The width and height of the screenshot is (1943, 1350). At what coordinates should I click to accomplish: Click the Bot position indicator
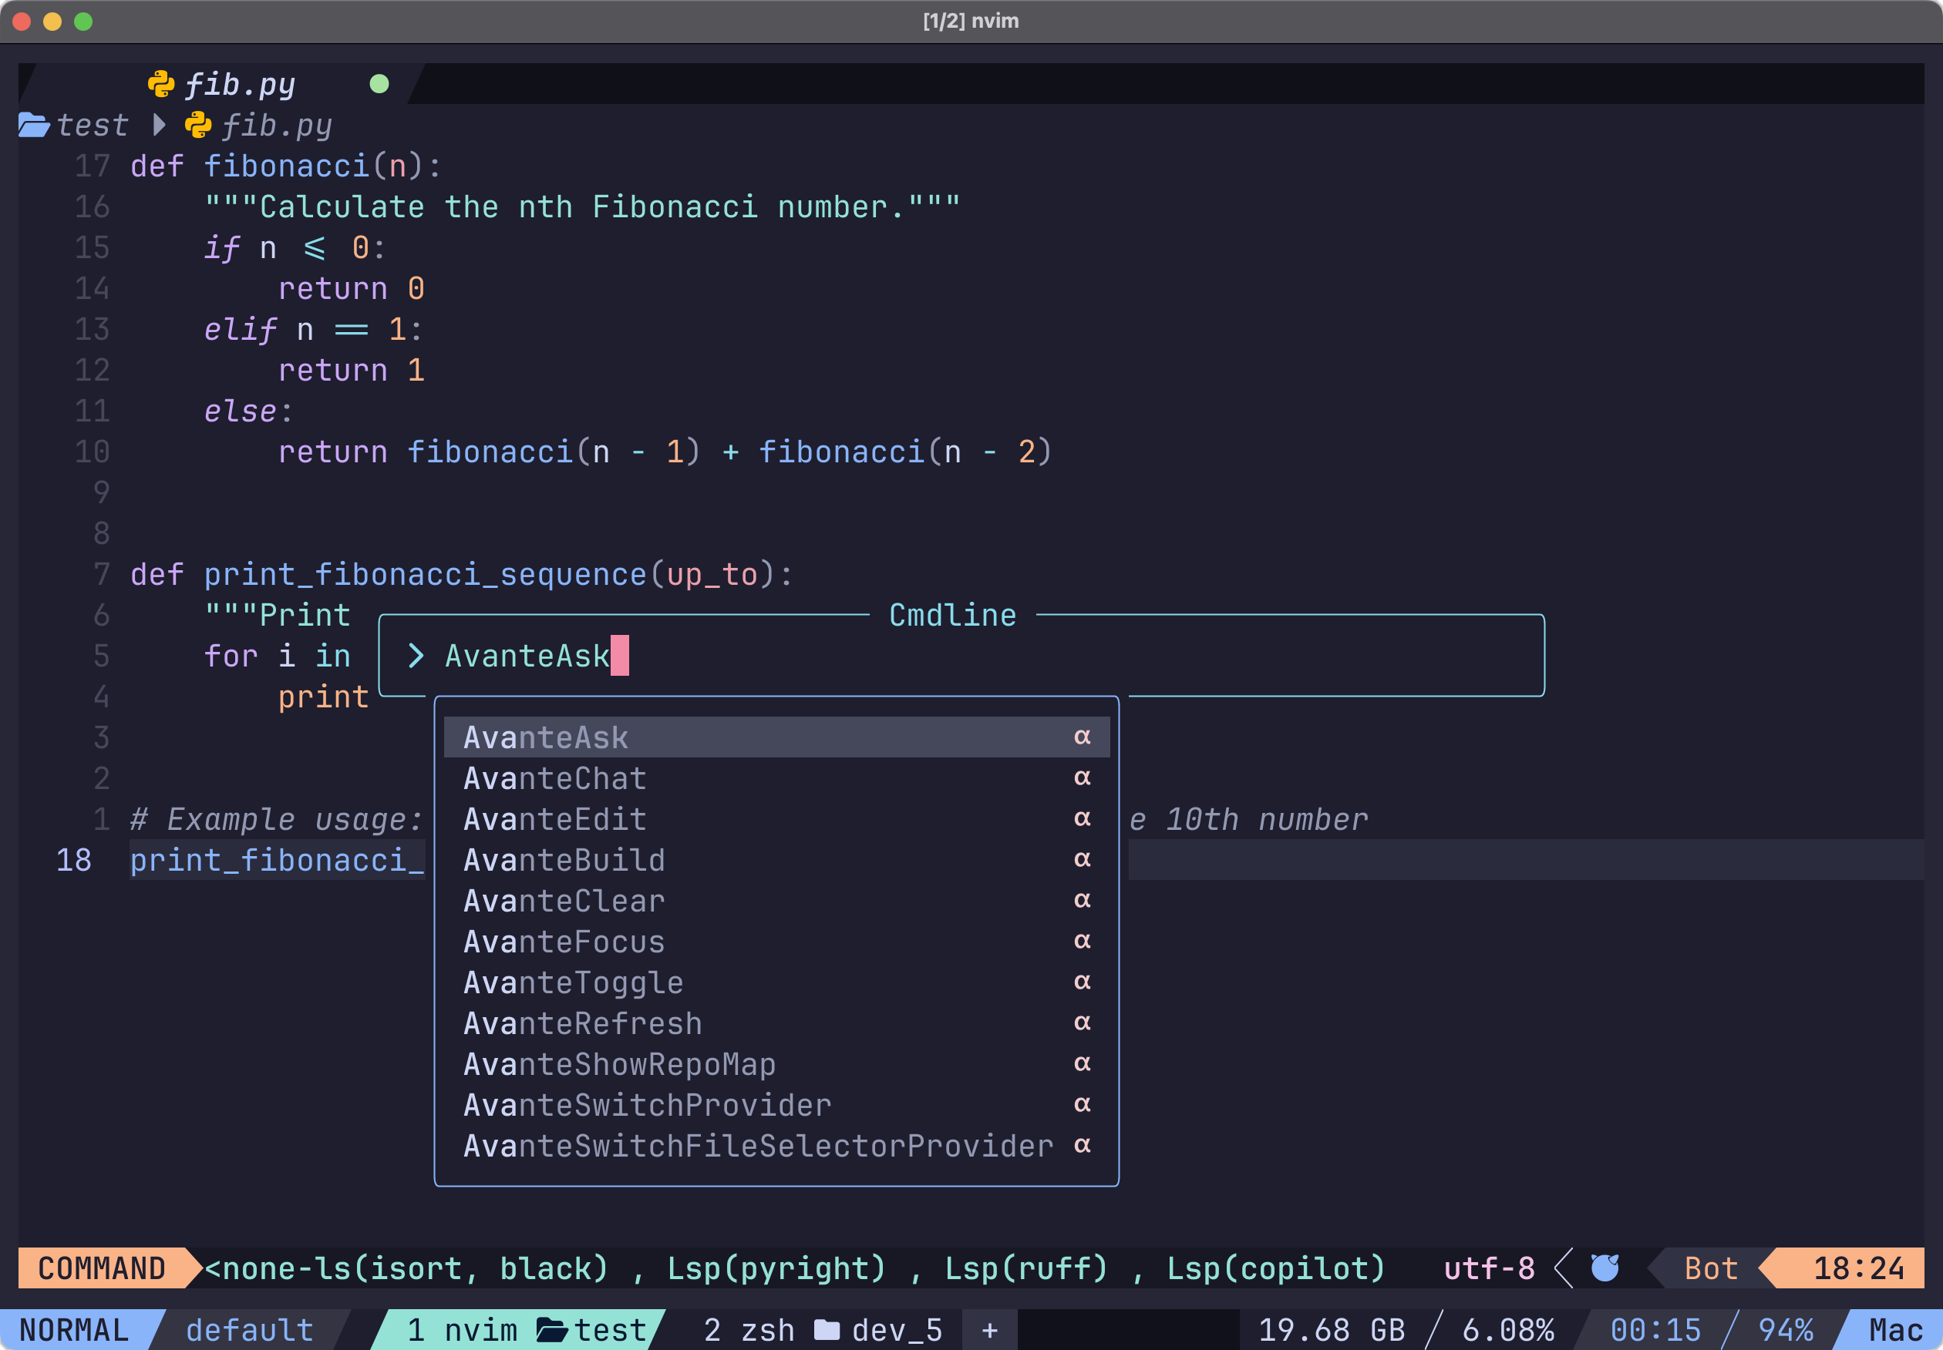pyautogui.click(x=1711, y=1268)
